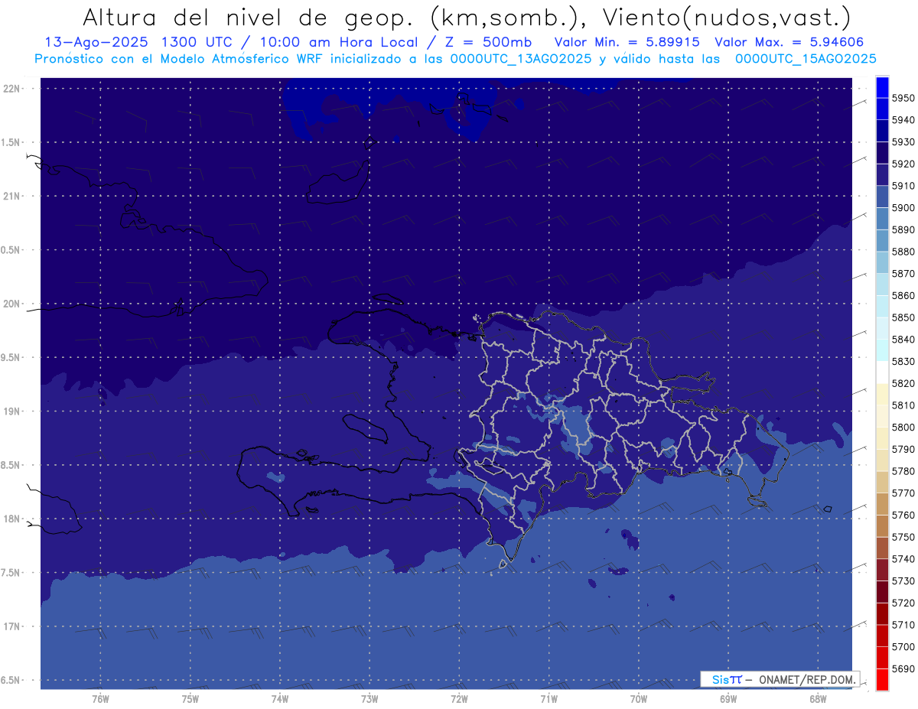Screen dimensions: 918x709
Task: Click the "5720" colorbar value
Action: point(903,603)
